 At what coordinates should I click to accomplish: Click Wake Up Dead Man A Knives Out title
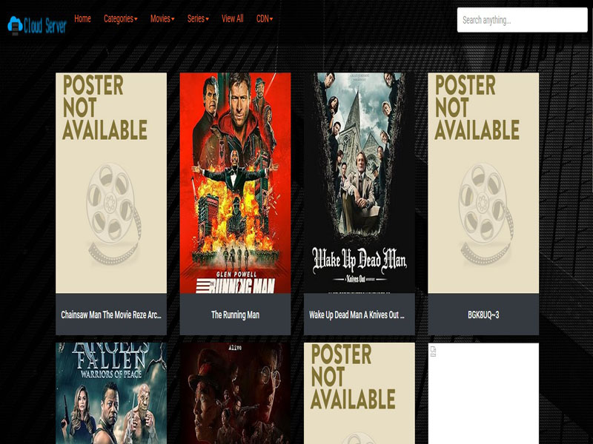point(357,315)
